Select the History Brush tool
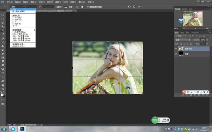Image resolution: width=212 pixels, height=132 pixels. [3, 50]
